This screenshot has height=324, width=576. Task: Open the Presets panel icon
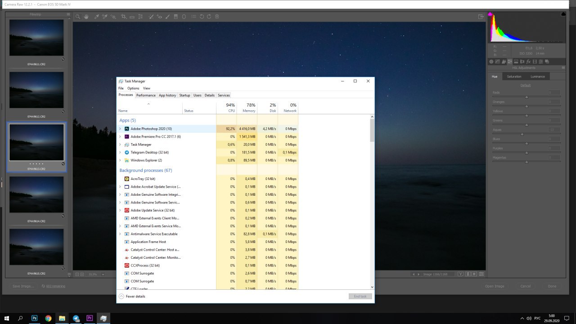pos(540,62)
